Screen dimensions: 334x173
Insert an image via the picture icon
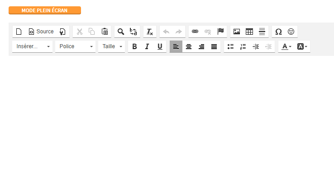tap(237, 32)
